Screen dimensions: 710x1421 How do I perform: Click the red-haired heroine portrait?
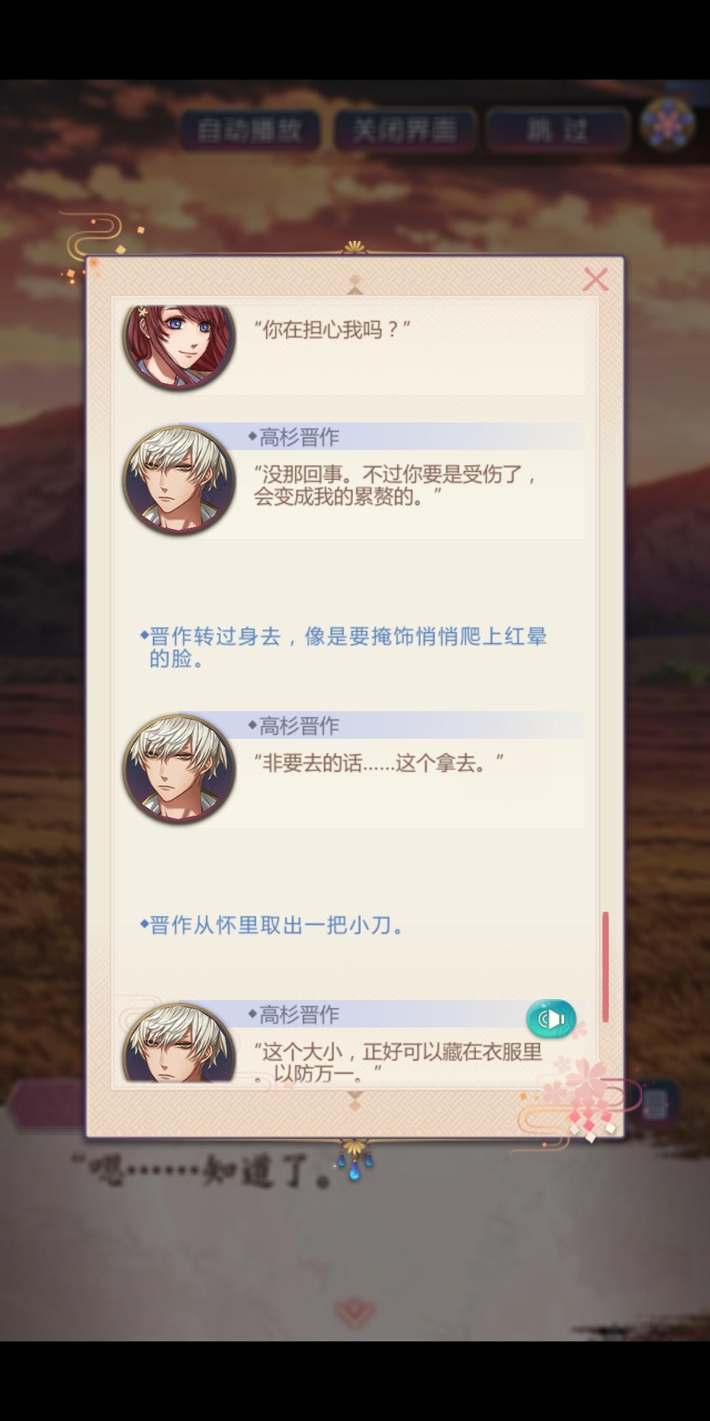tap(179, 347)
